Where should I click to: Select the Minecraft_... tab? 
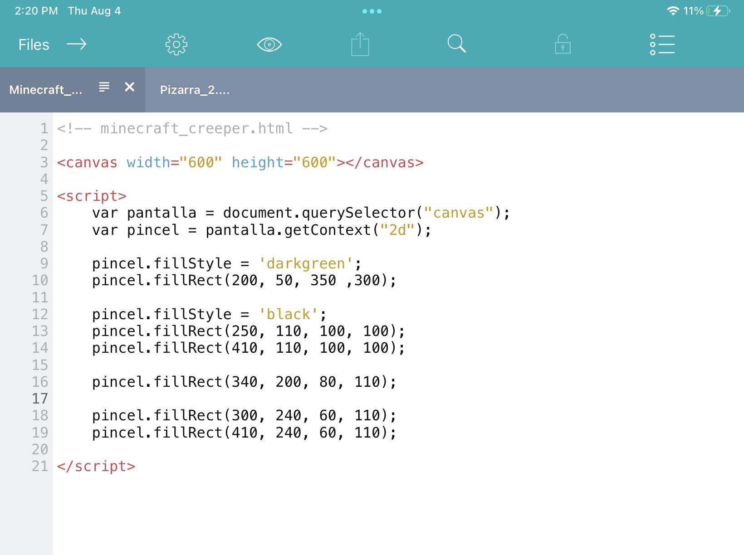pos(45,90)
